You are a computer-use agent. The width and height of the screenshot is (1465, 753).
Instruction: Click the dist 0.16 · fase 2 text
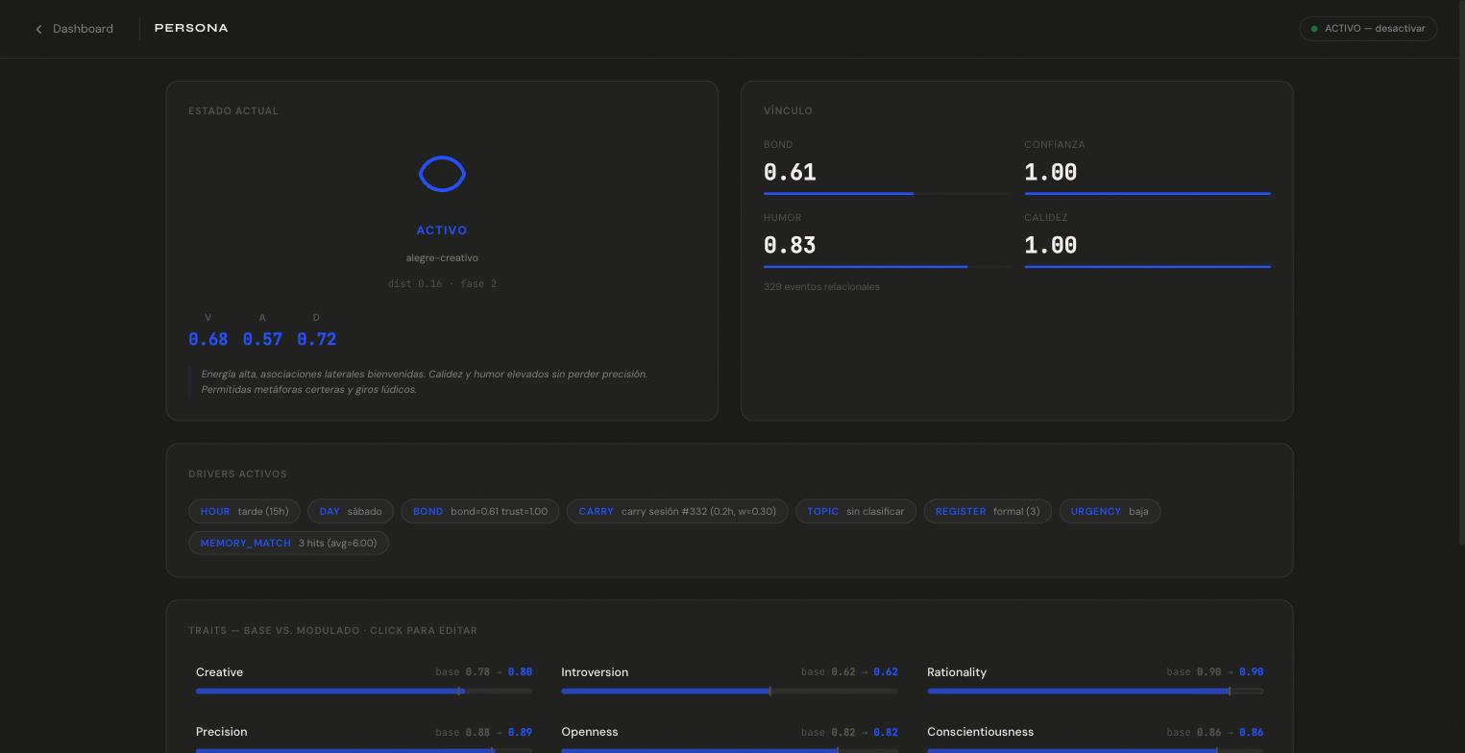click(442, 283)
